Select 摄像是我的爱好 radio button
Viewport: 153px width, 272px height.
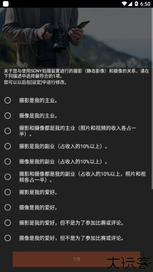point(8,207)
